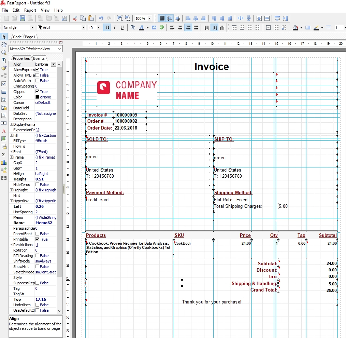The width and height of the screenshot is (346, 338).
Task: Select the Invoice title memo
Action: [212, 67]
